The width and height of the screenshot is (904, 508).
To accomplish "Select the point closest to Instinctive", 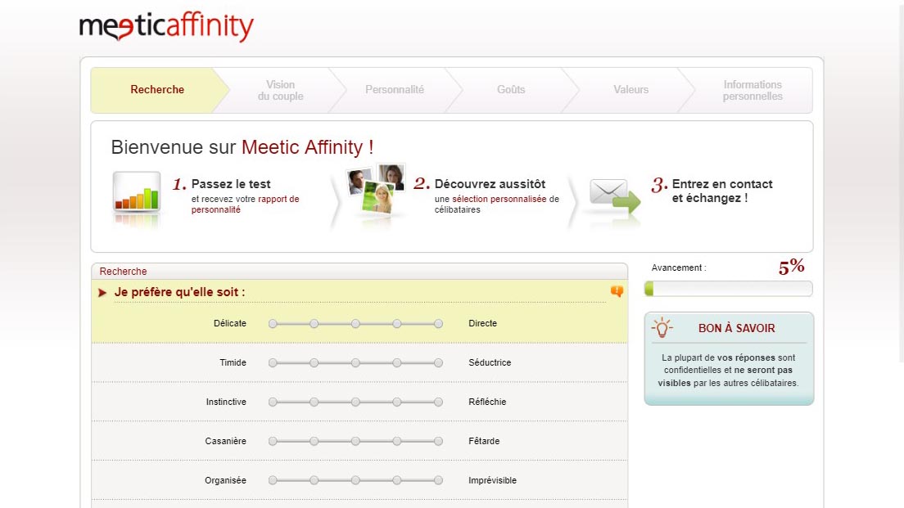I will (x=273, y=402).
